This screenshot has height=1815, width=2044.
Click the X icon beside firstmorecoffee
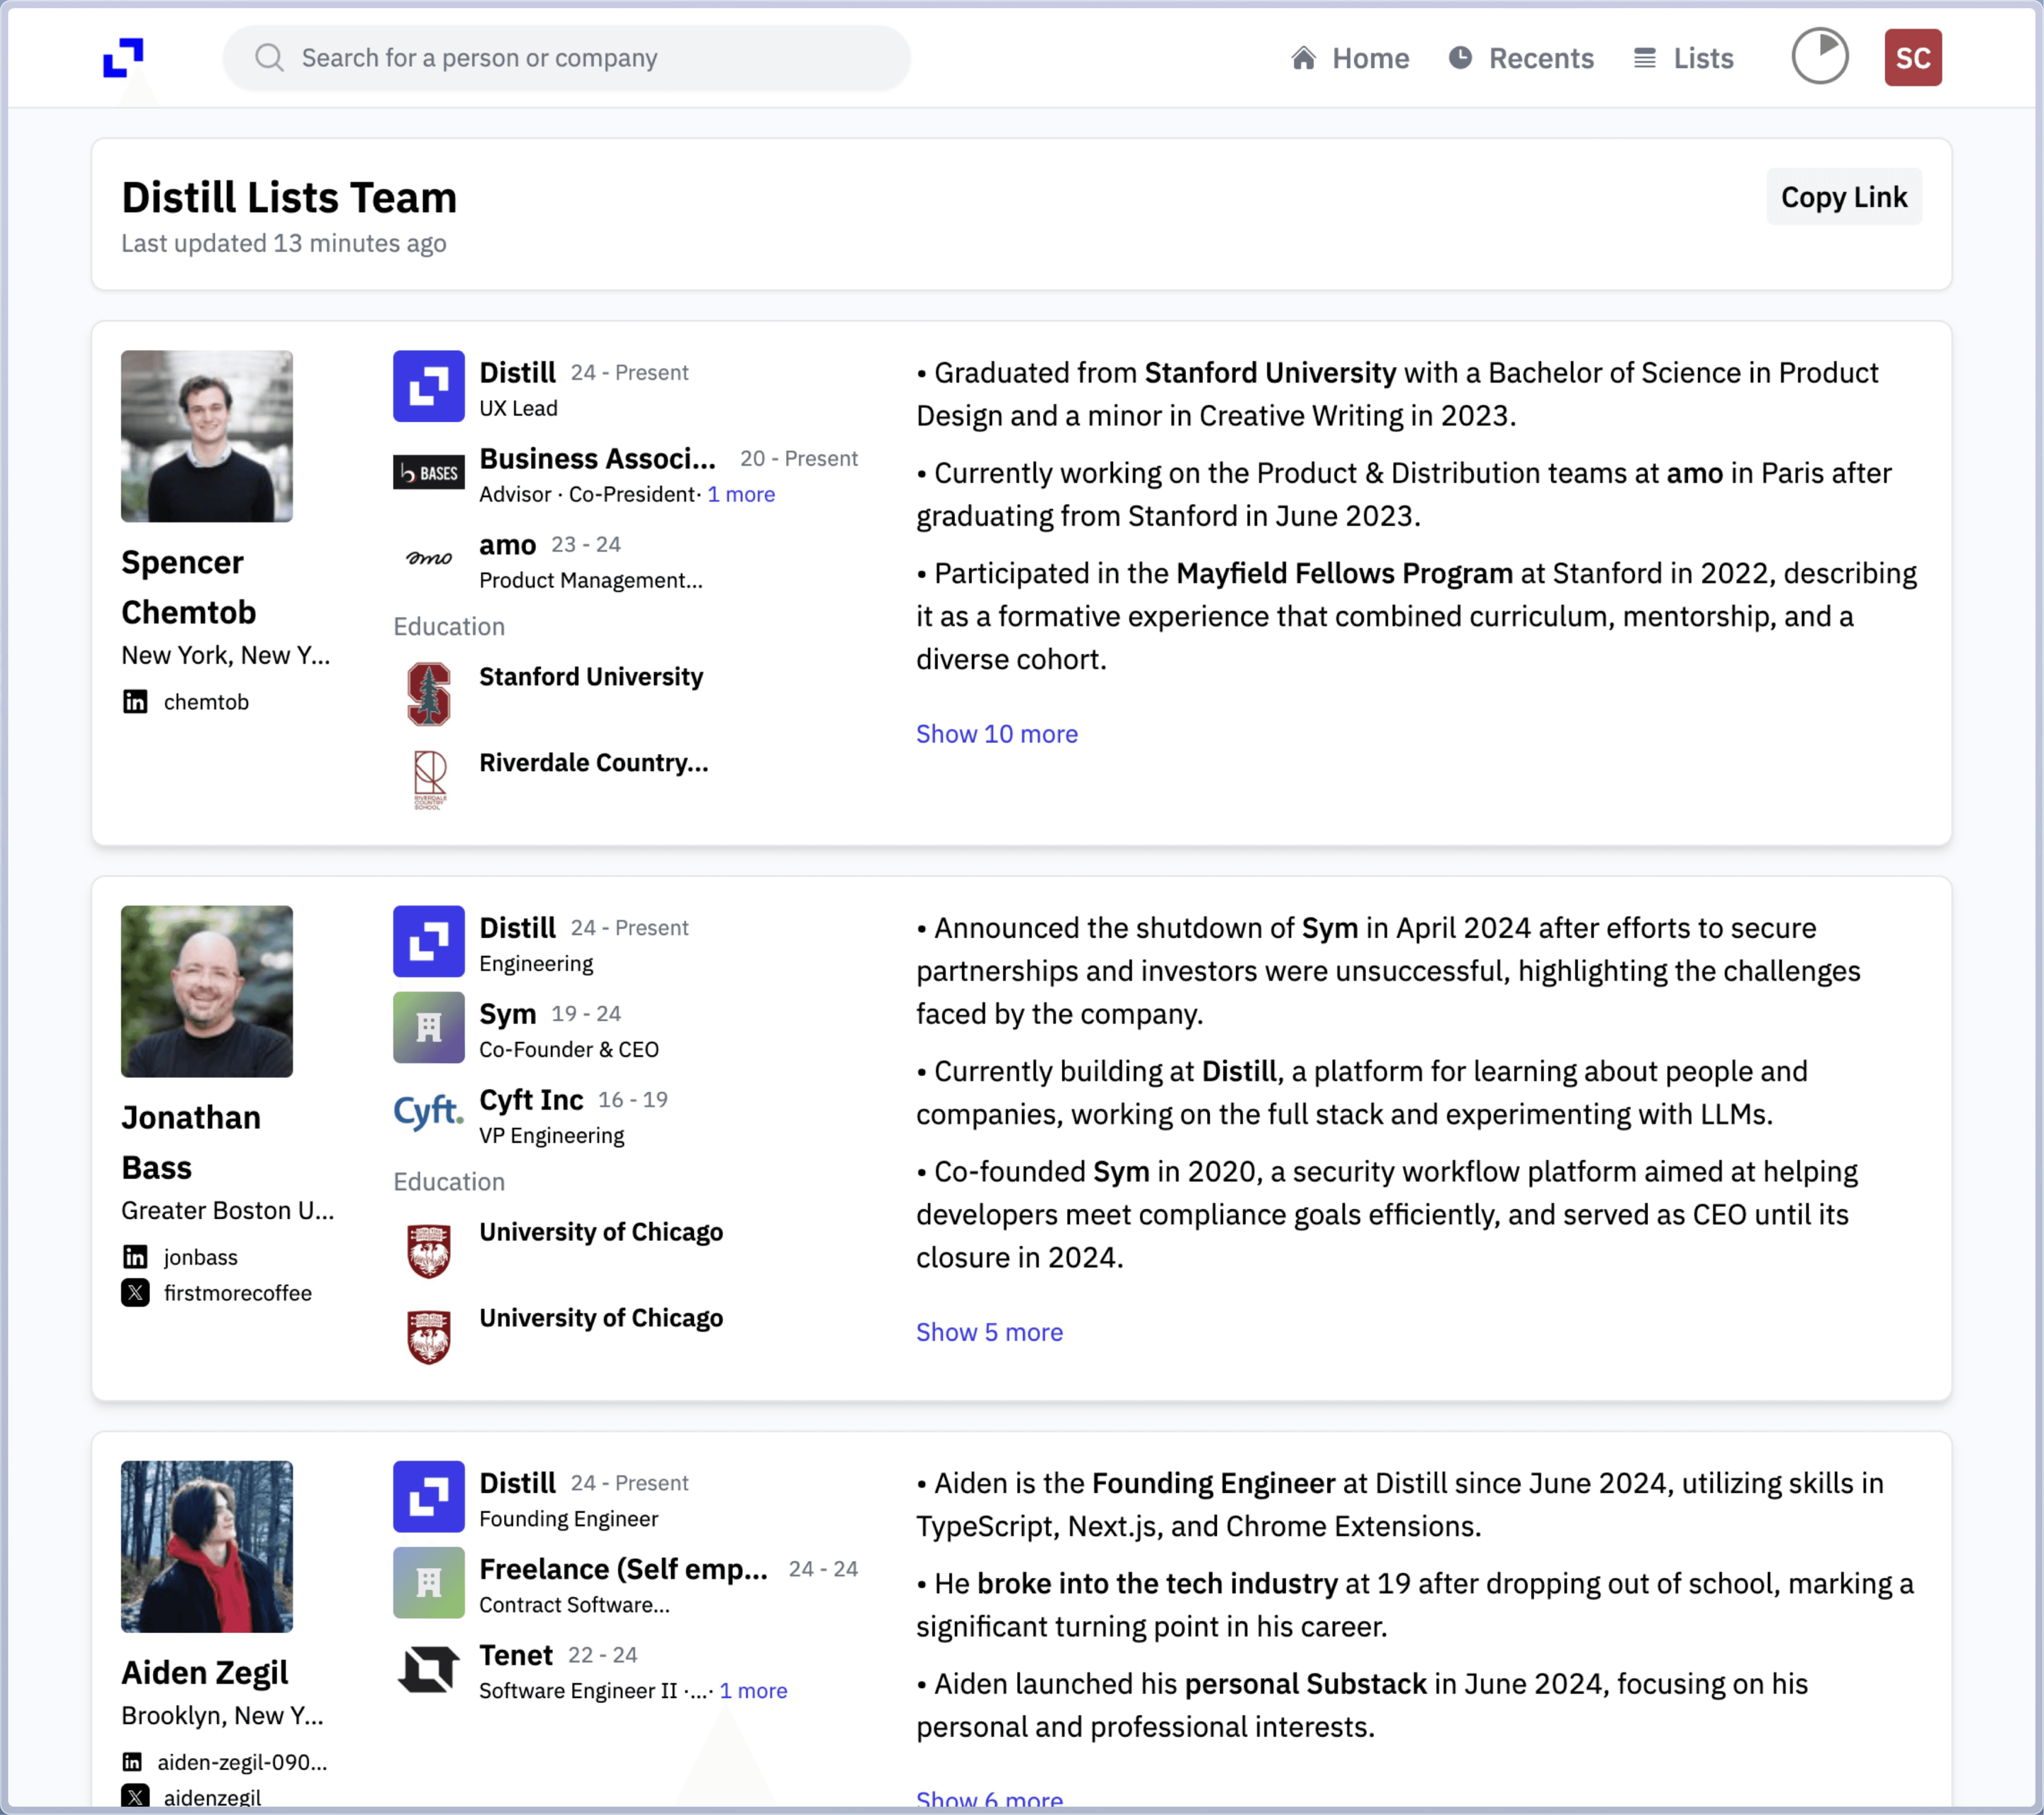(135, 1293)
